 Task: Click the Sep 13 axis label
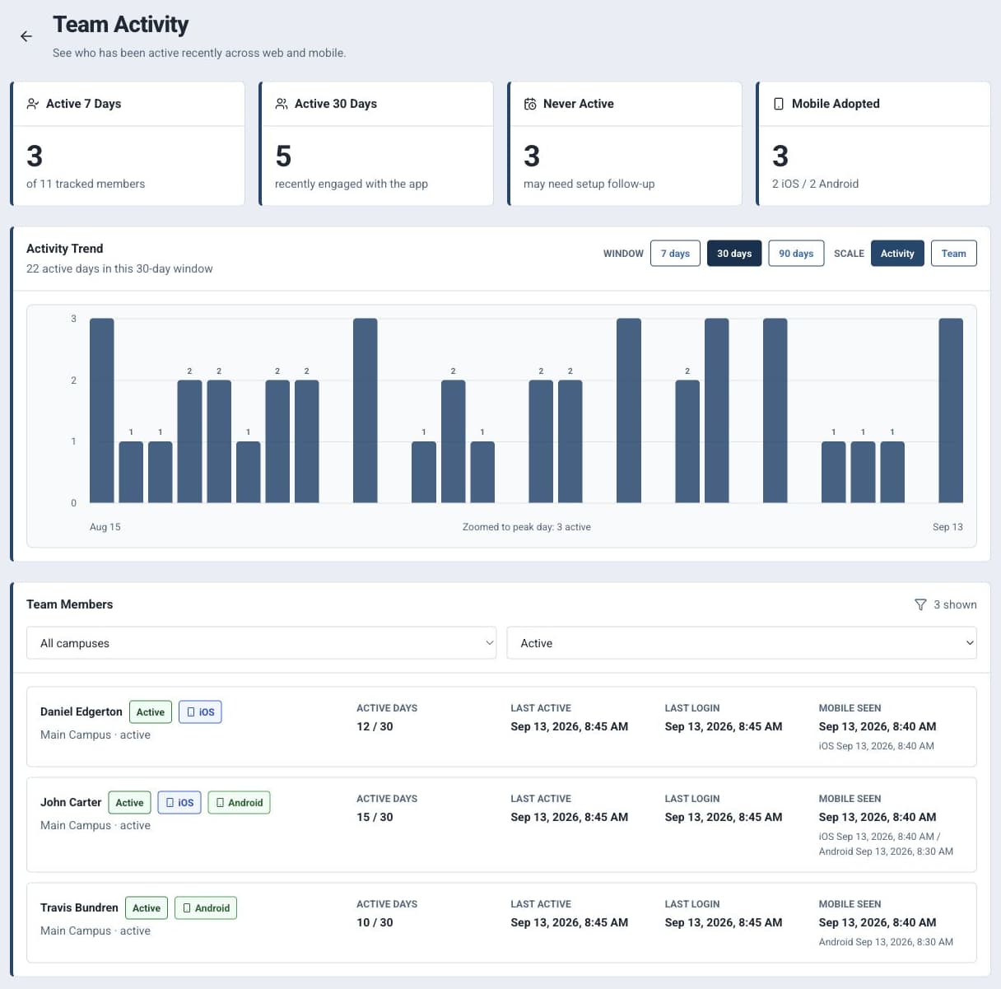[x=947, y=527]
